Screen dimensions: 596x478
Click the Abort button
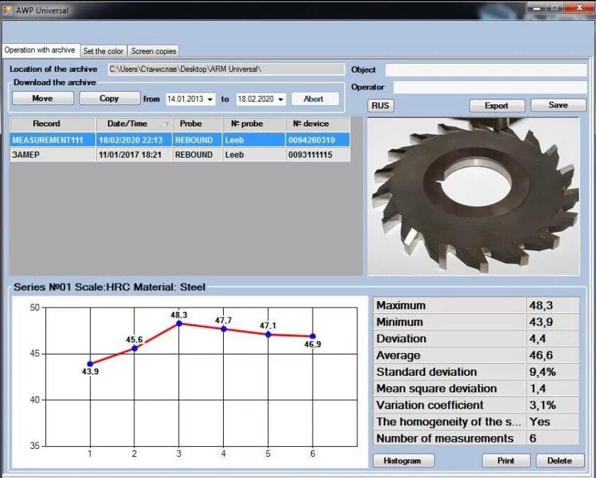point(313,99)
